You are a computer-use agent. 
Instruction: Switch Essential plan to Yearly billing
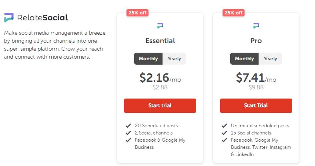click(x=174, y=59)
